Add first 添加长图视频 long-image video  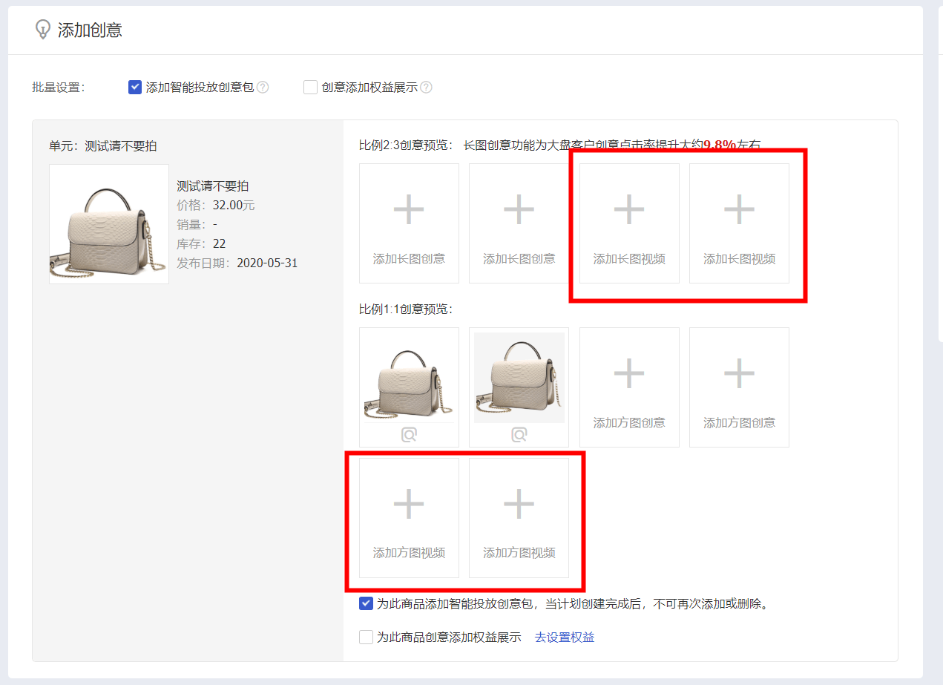[x=629, y=223]
